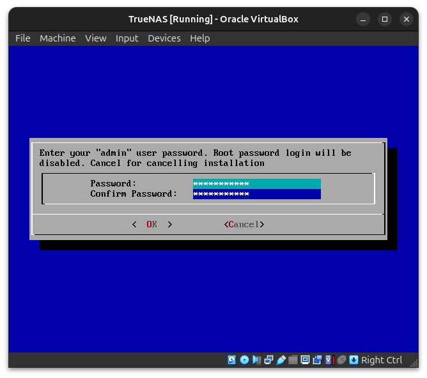This screenshot has width=427, height=378.
Task: Click the optical disk status icon
Action: point(244,360)
